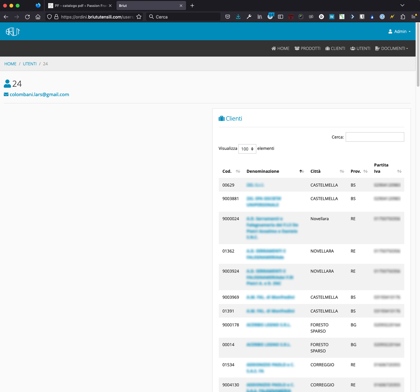Close the PF catalogo pdf tab
Image resolution: width=420 pixels, height=392 pixels.
[x=110, y=6]
